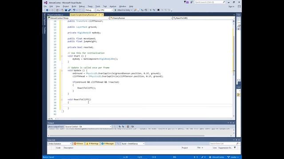Sort the Error List by Code column

pyautogui.click(x=58, y=148)
